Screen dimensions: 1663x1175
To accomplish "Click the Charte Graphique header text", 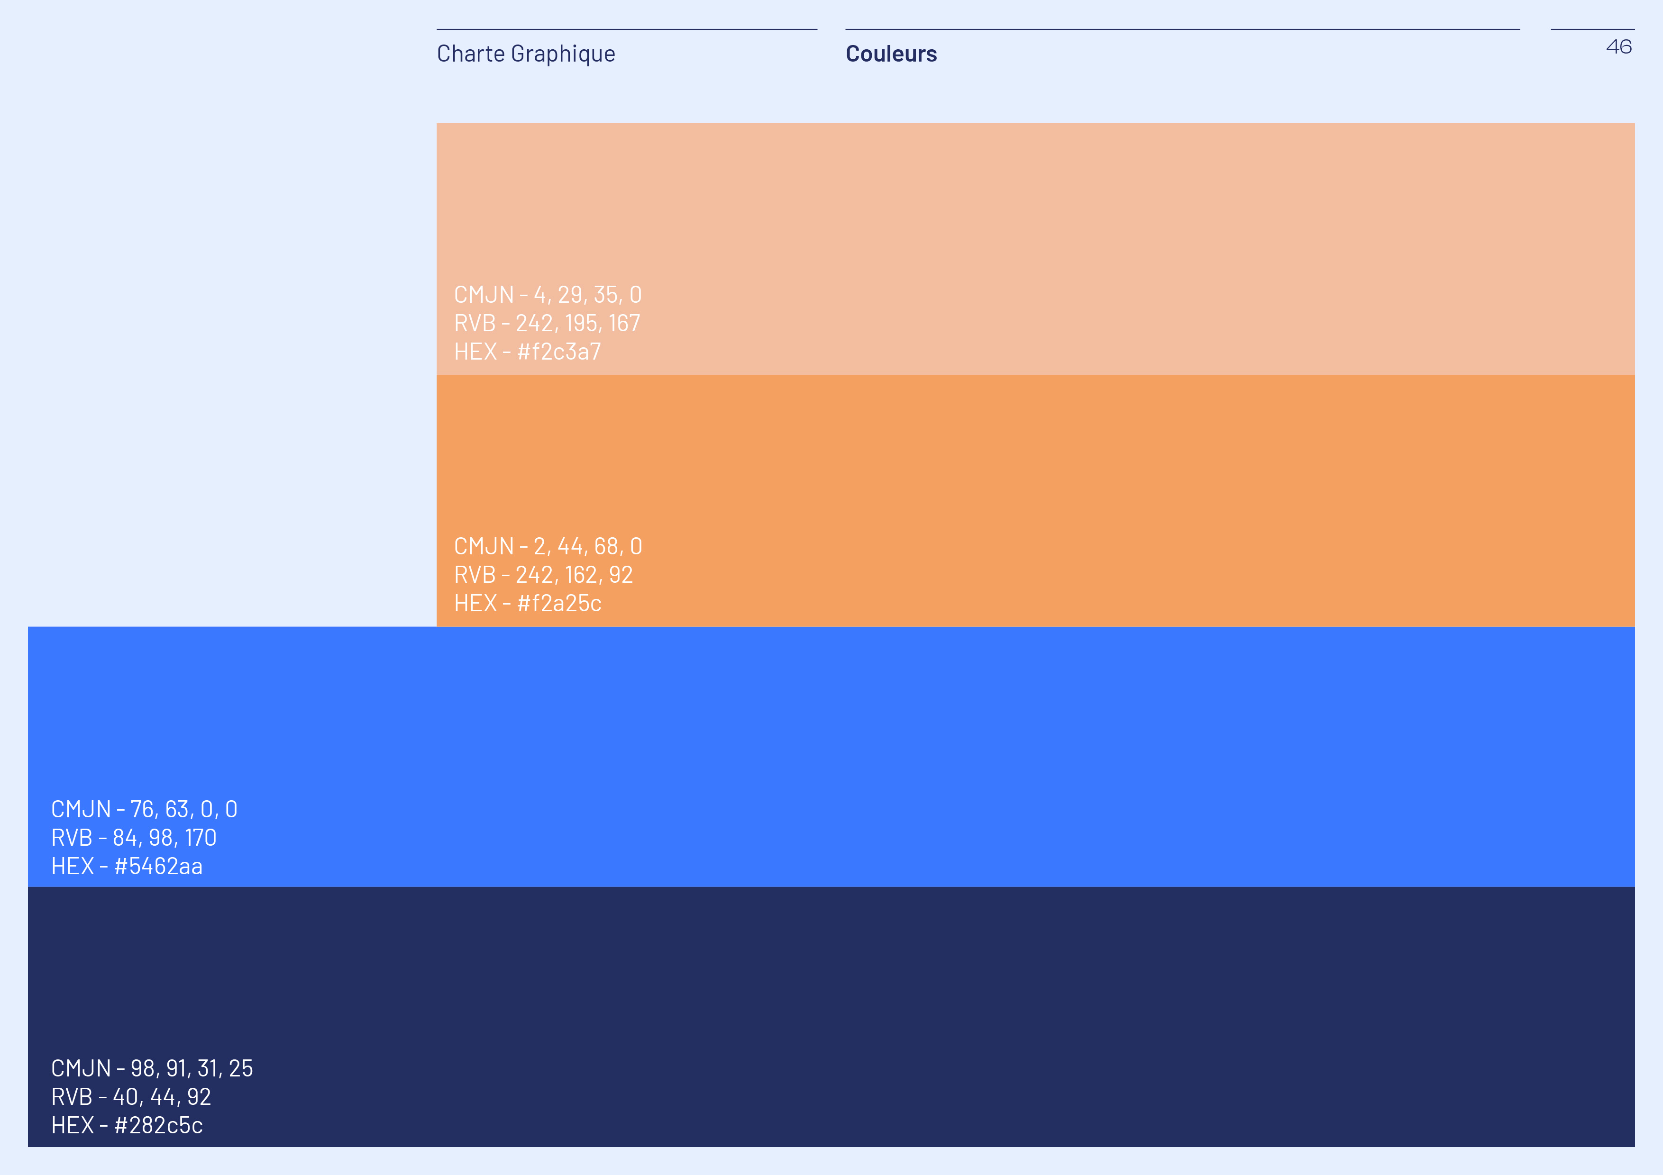I will point(526,54).
